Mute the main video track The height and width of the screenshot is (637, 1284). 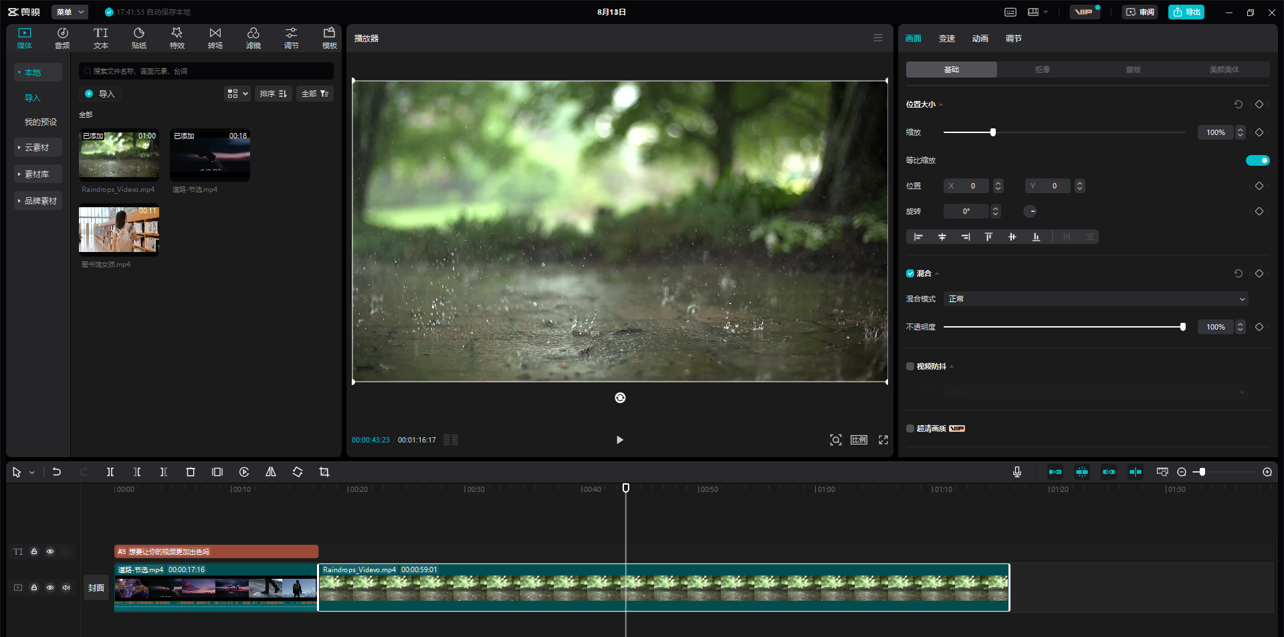pyautogui.click(x=66, y=588)
